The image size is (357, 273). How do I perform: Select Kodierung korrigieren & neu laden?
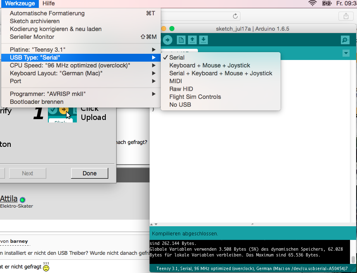81,29
